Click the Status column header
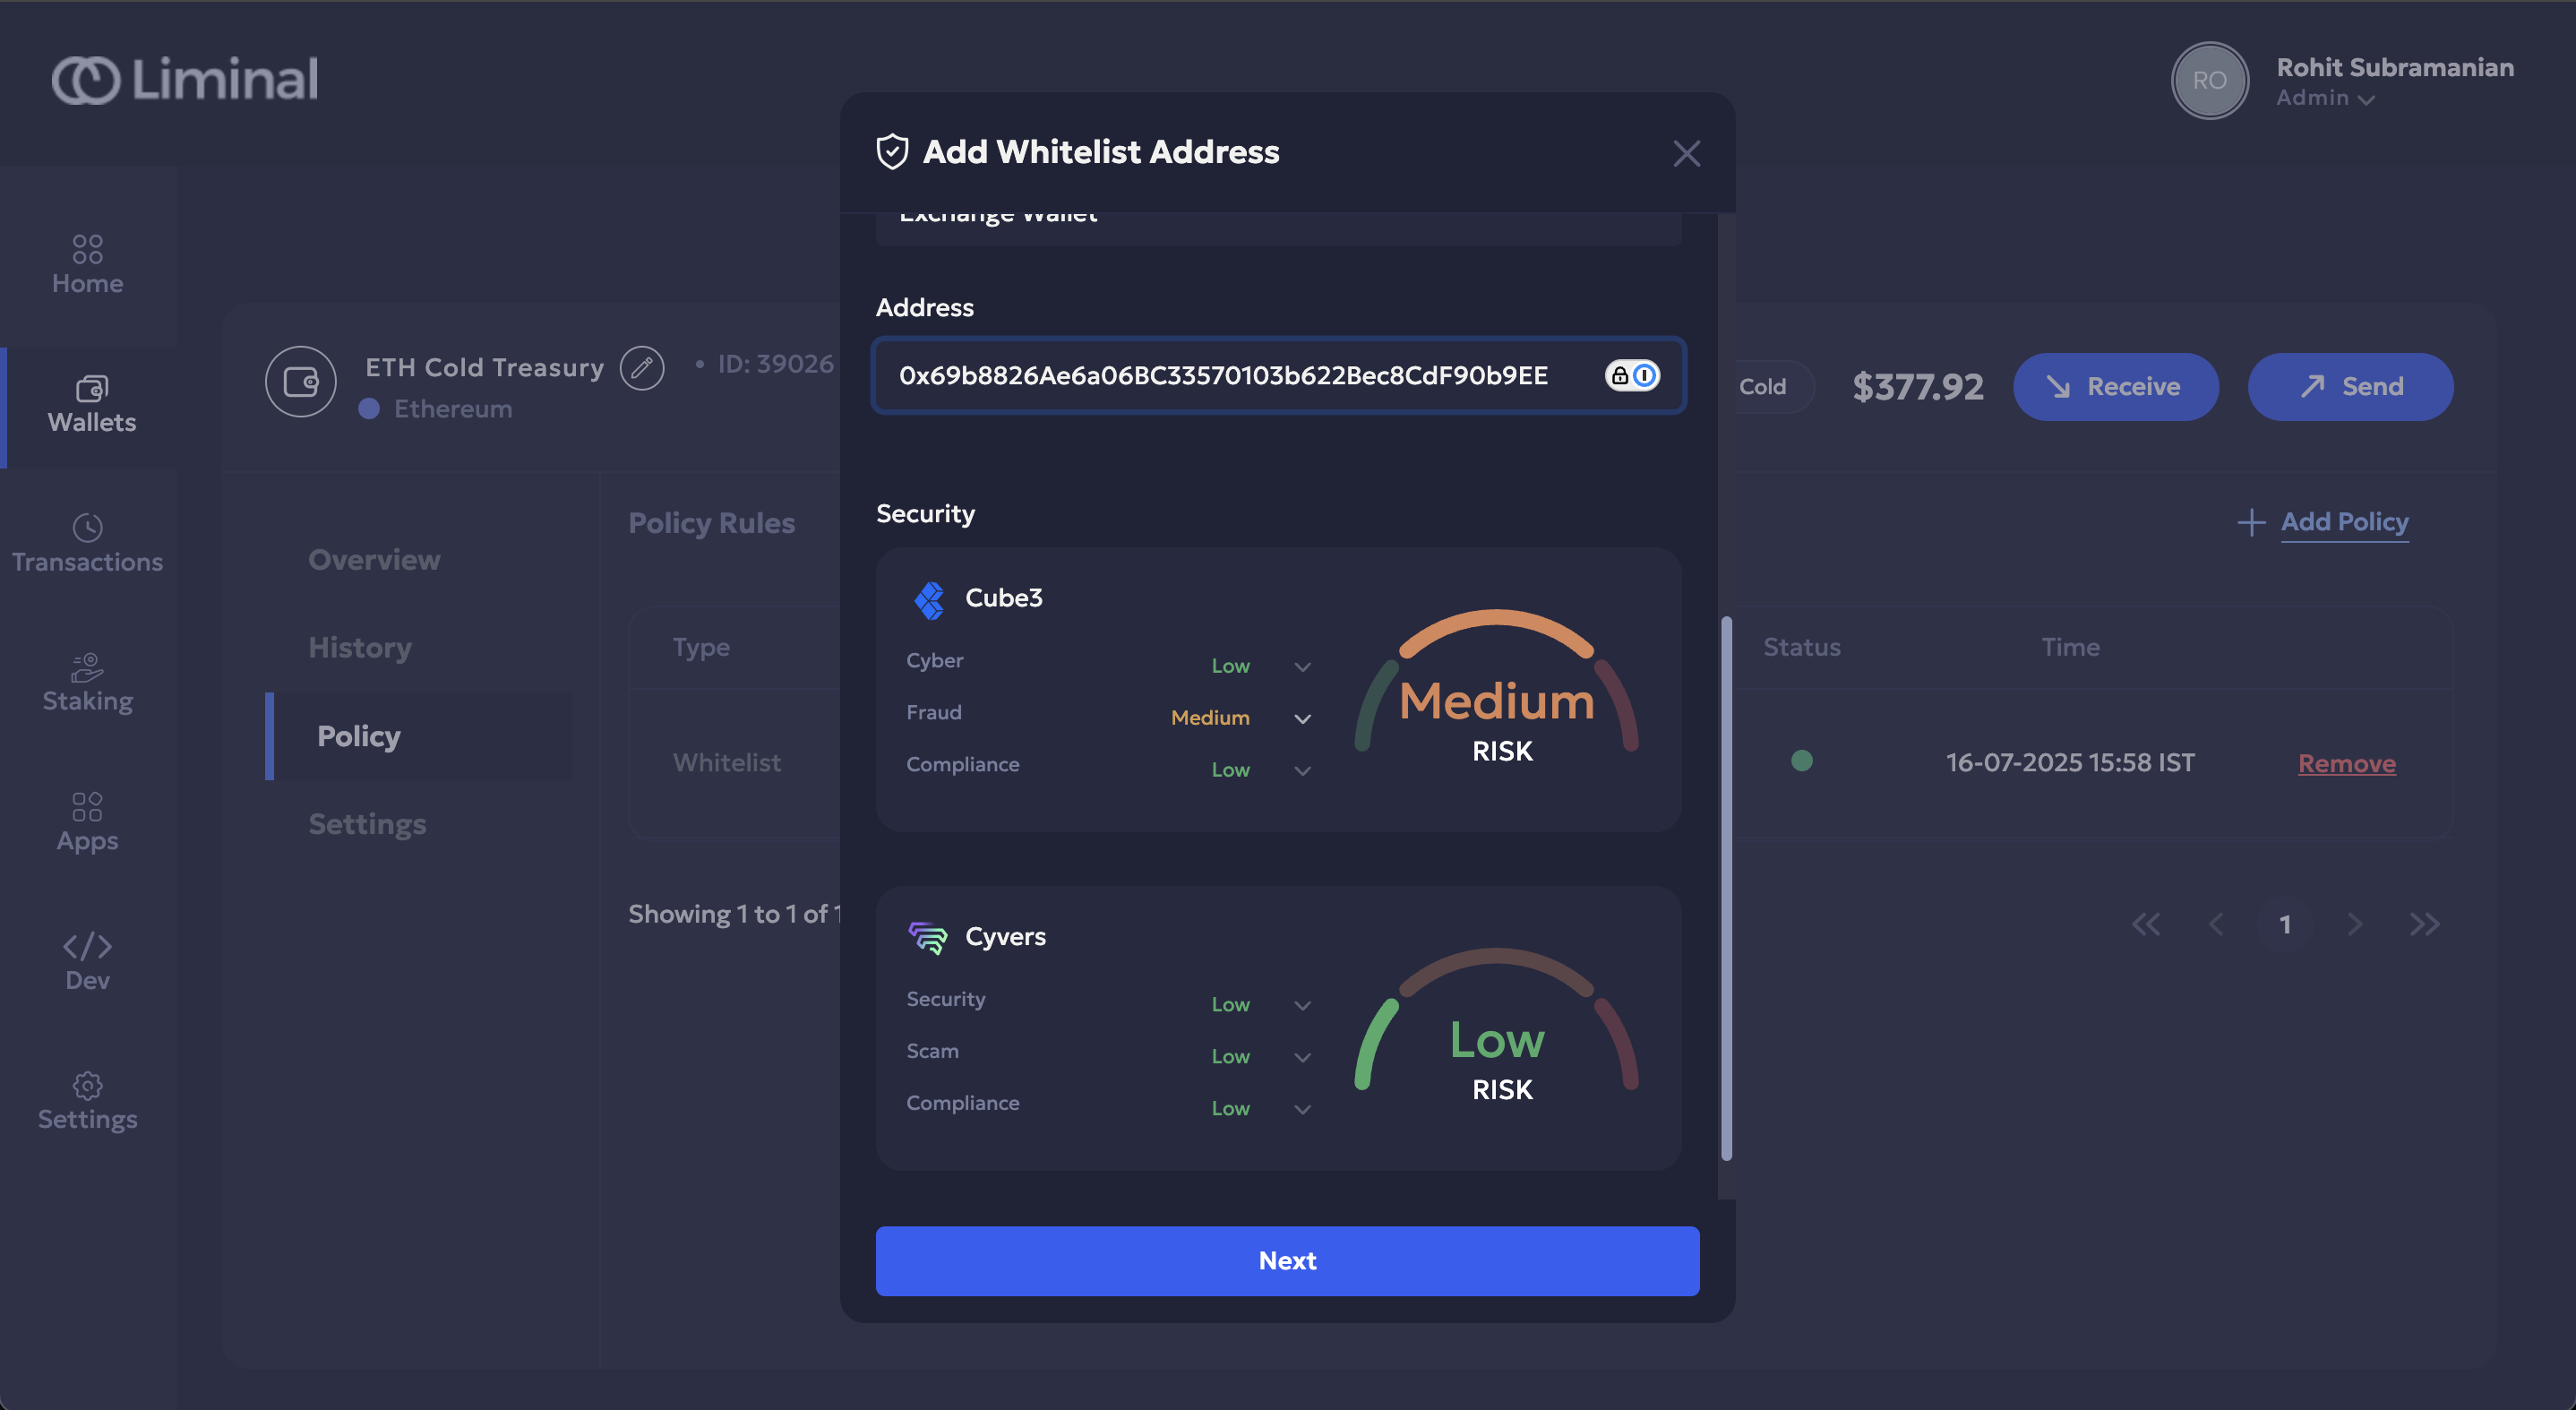 click(x=1801, y=647)
